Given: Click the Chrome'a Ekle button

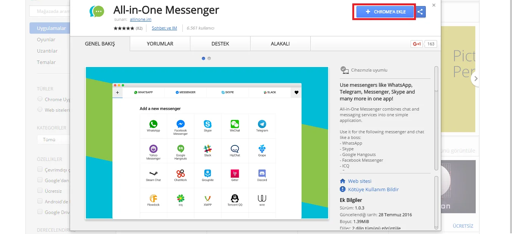Looking at the screenshot, I should [385, 12].
